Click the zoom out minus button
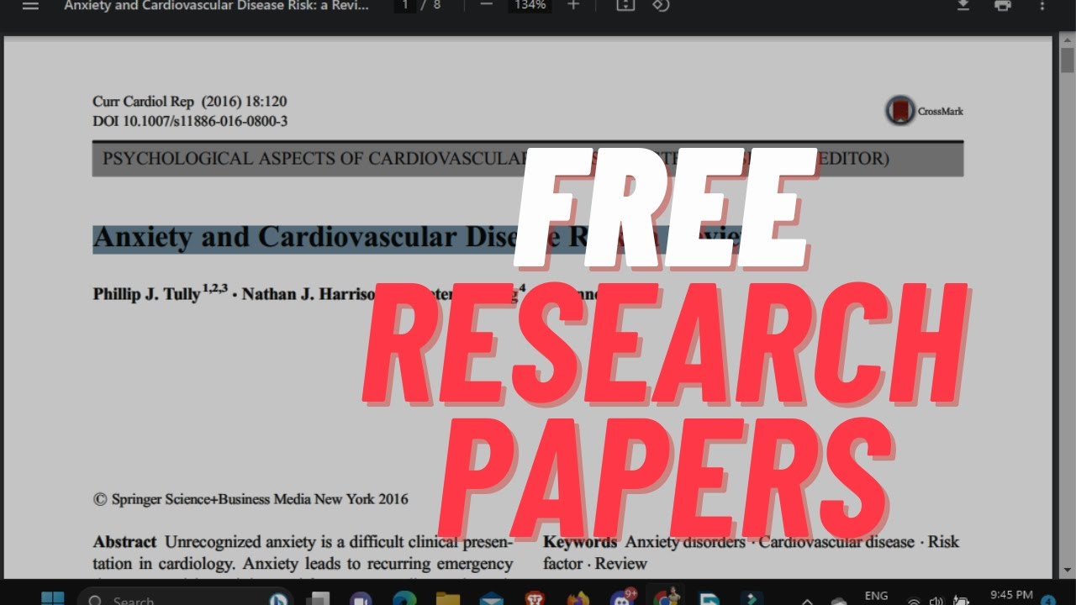1076x605 pixels. click(x=486, y=5)
